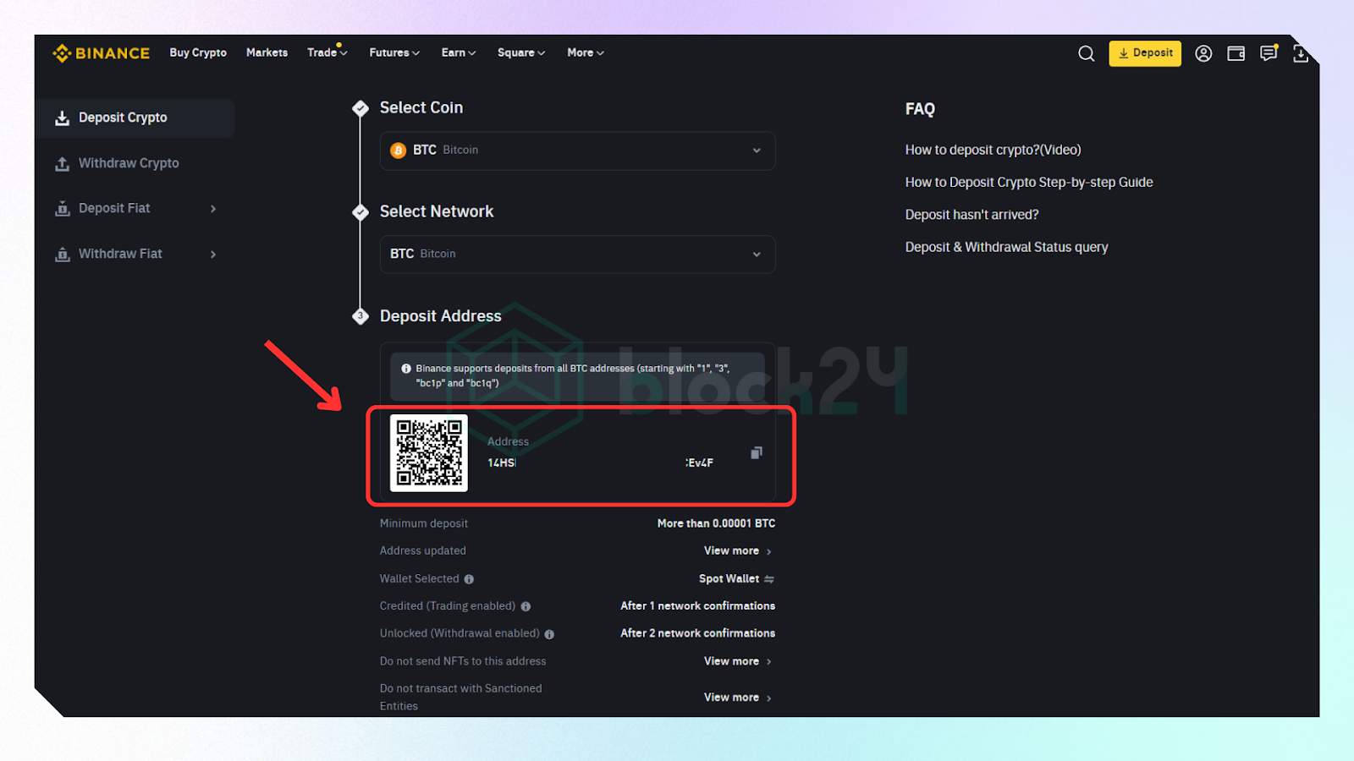Image resolution: width=1354 pixels, height=761 pixels.
Task: Click the search magnifier icon
Action: click(1086, 53)
